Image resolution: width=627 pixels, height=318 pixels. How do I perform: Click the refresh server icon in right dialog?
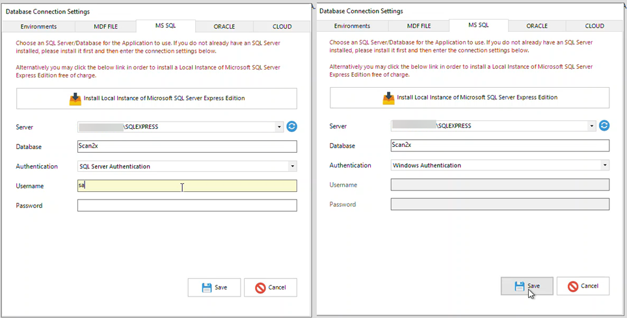[604, 126]
